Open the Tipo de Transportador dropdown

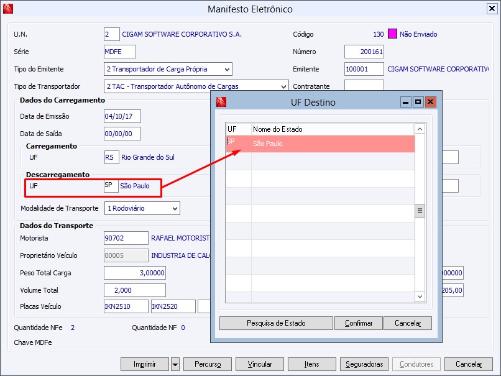click(x=283, y=86)
